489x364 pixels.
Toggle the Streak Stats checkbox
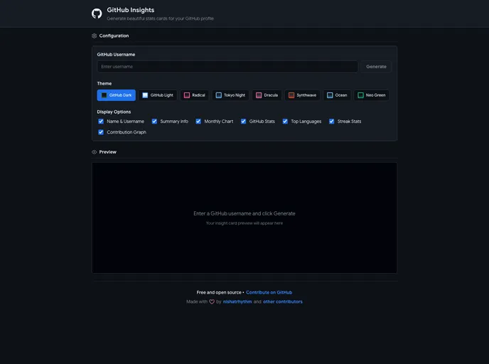[x=331, y=122]
